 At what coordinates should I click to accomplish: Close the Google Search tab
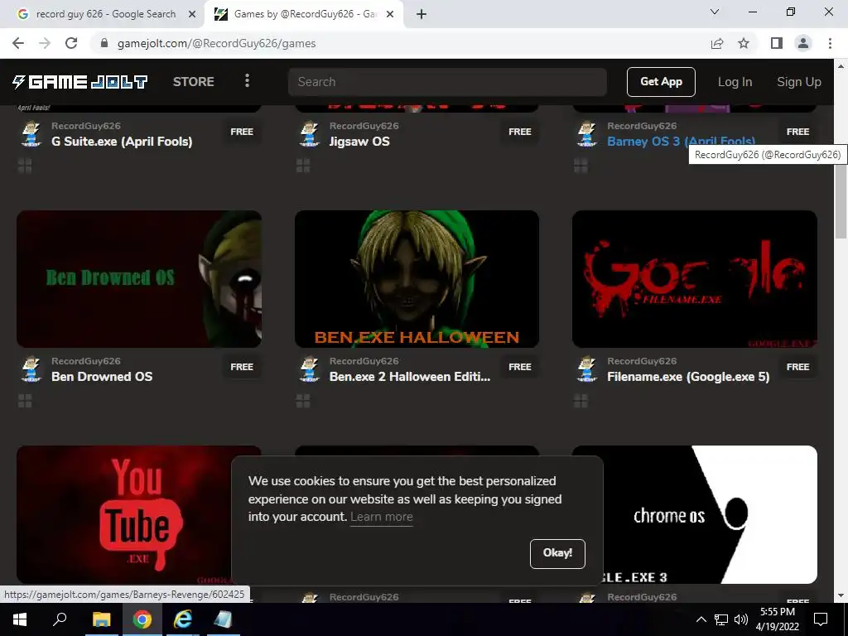coord(192,14)
